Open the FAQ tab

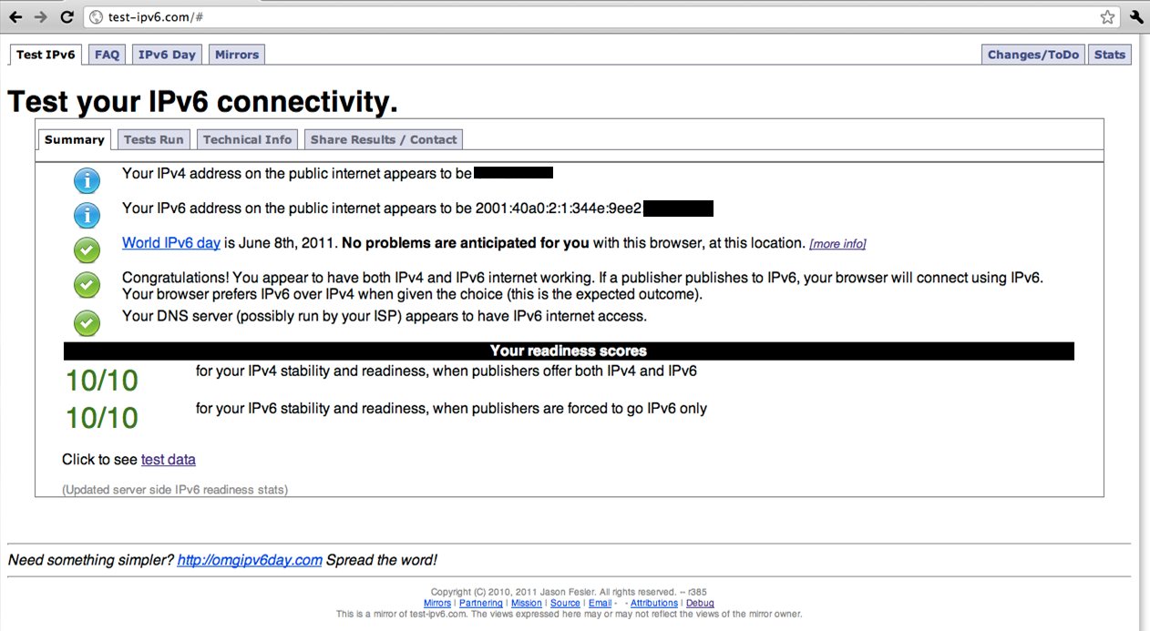click(107, 55)
